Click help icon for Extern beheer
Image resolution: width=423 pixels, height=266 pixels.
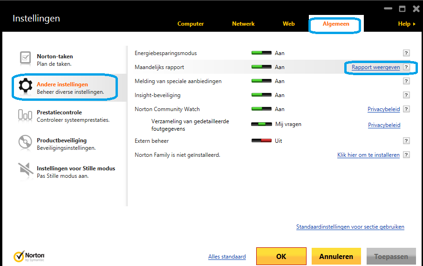pos(406,140)
